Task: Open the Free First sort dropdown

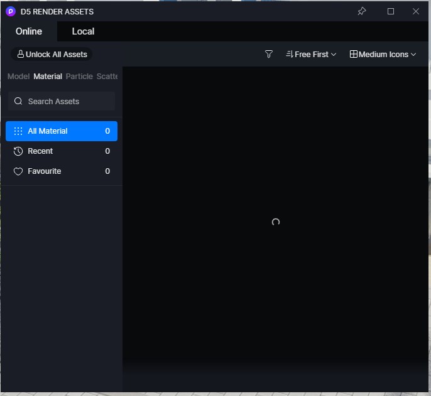Action: click(x=311, y=55)
